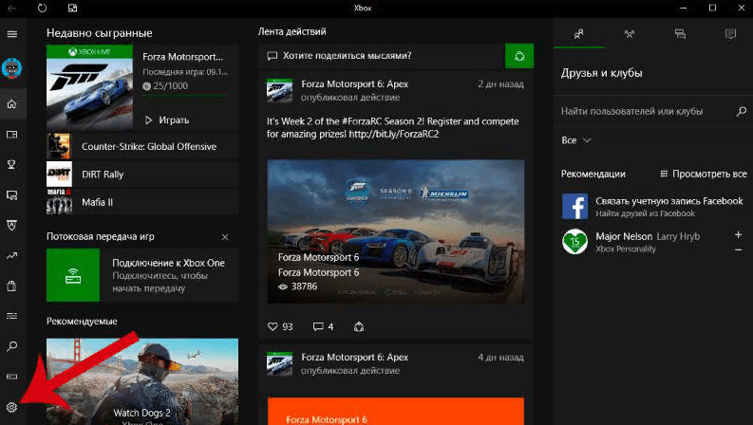This screenshot has height=425, width=753.
Task: Close the game streaming section
Action: click(x=225, y=237)
